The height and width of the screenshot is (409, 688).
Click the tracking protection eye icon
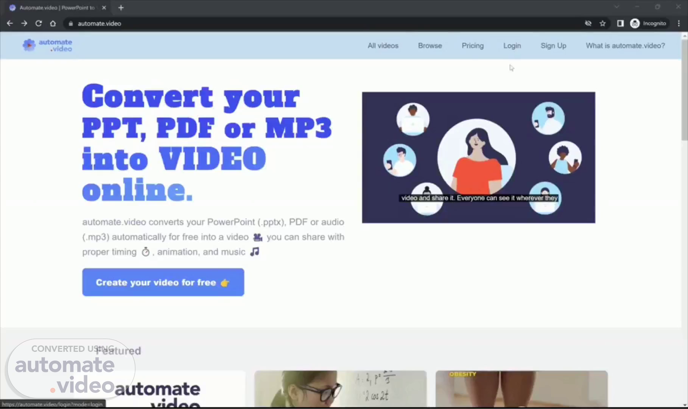(588, 23)
